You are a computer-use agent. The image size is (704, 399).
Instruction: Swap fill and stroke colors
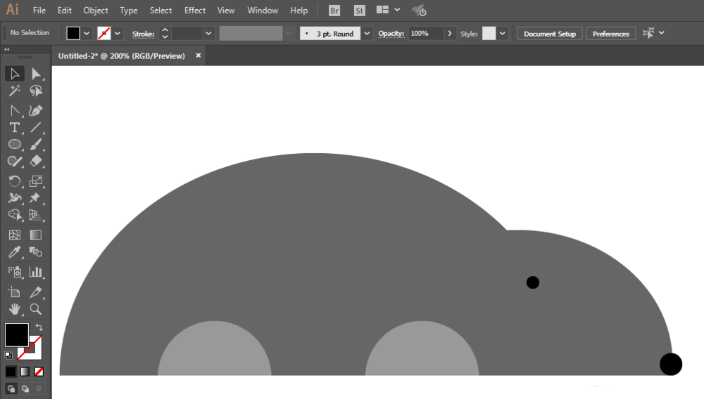click(39, 327)
